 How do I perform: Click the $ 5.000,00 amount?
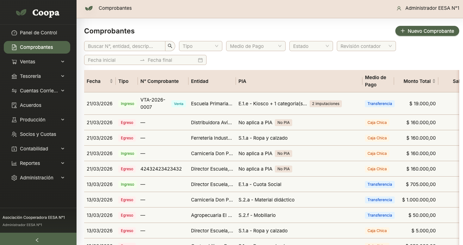[424, 231]
